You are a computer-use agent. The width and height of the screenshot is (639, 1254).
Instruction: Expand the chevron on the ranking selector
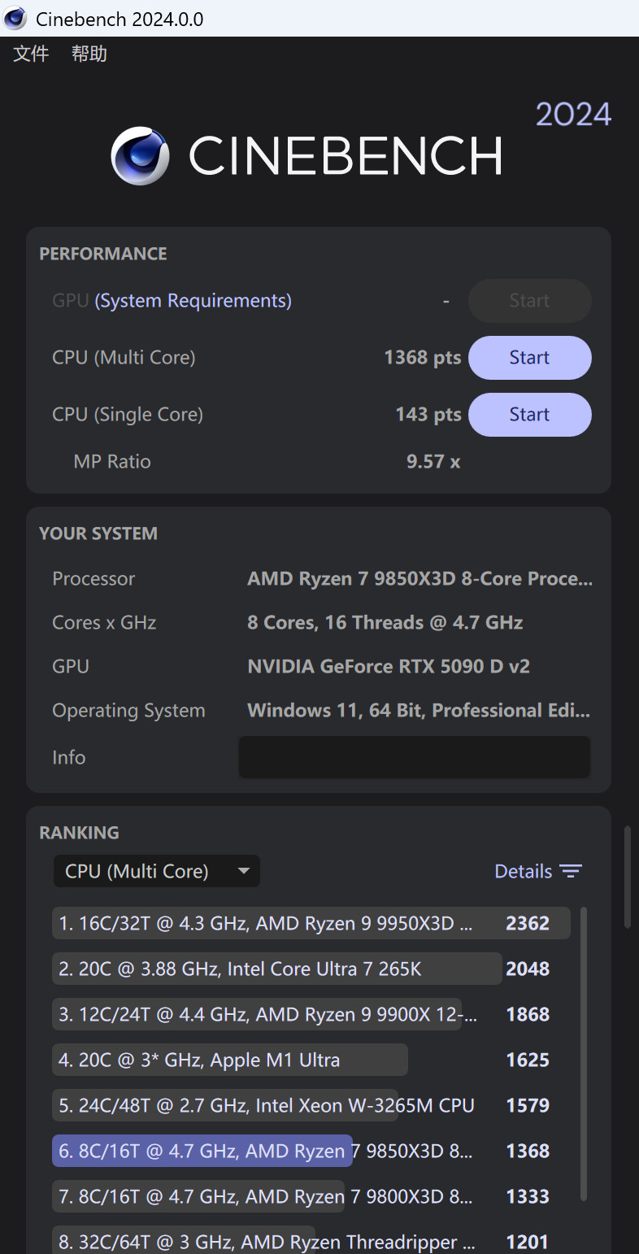click(x=244, y=871)
